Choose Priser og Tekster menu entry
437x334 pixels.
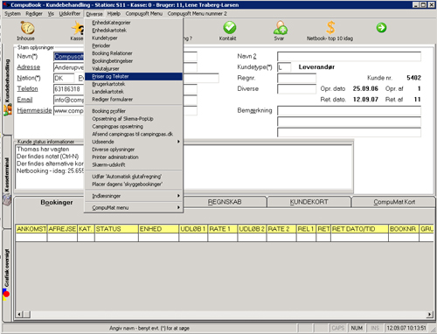134,76
